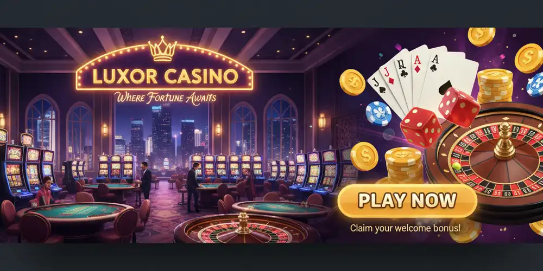Click the green card table at bottom left

[74, 211]
